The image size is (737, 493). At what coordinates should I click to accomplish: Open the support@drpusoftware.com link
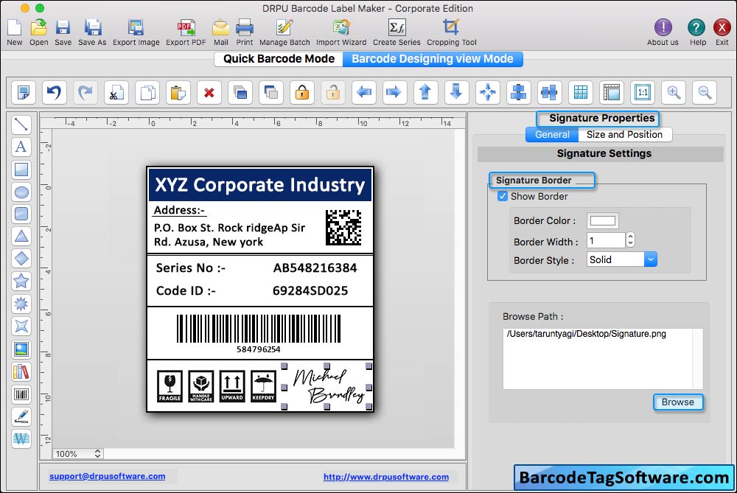(107, 476)
